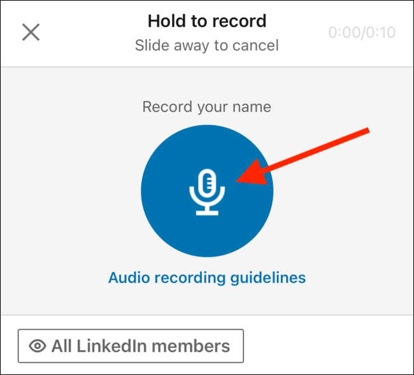Screen dimensions: 414x375
Task: Click the bottom of the blue record circle
Action: point(207,253)
